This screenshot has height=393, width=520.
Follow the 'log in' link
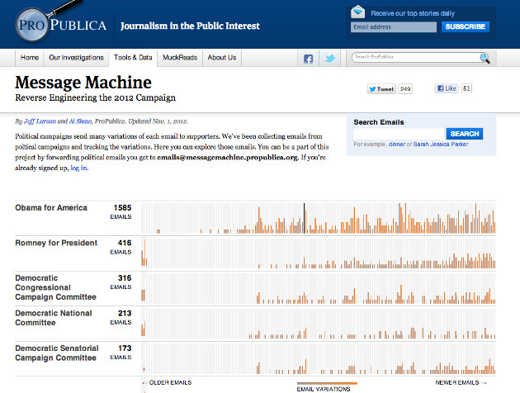[78, 168]
